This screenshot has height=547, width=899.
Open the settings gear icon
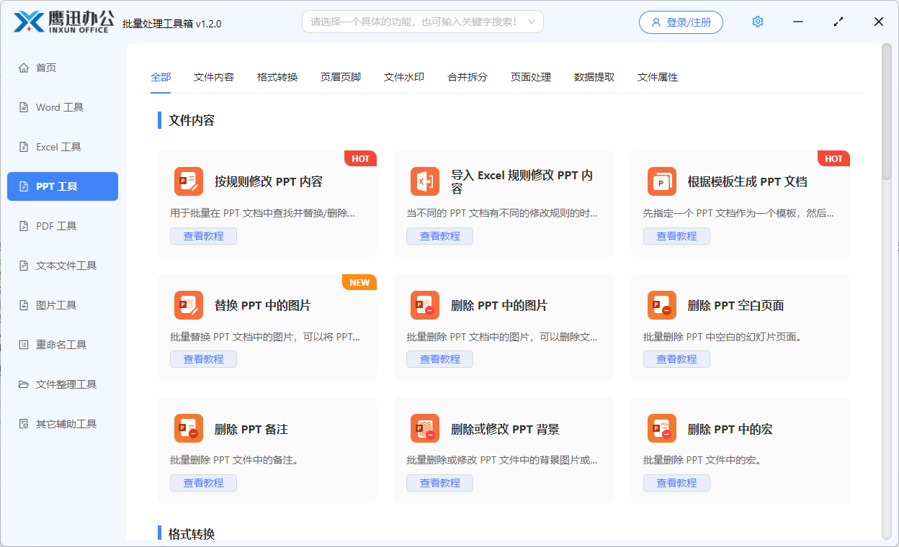point(757,22)
